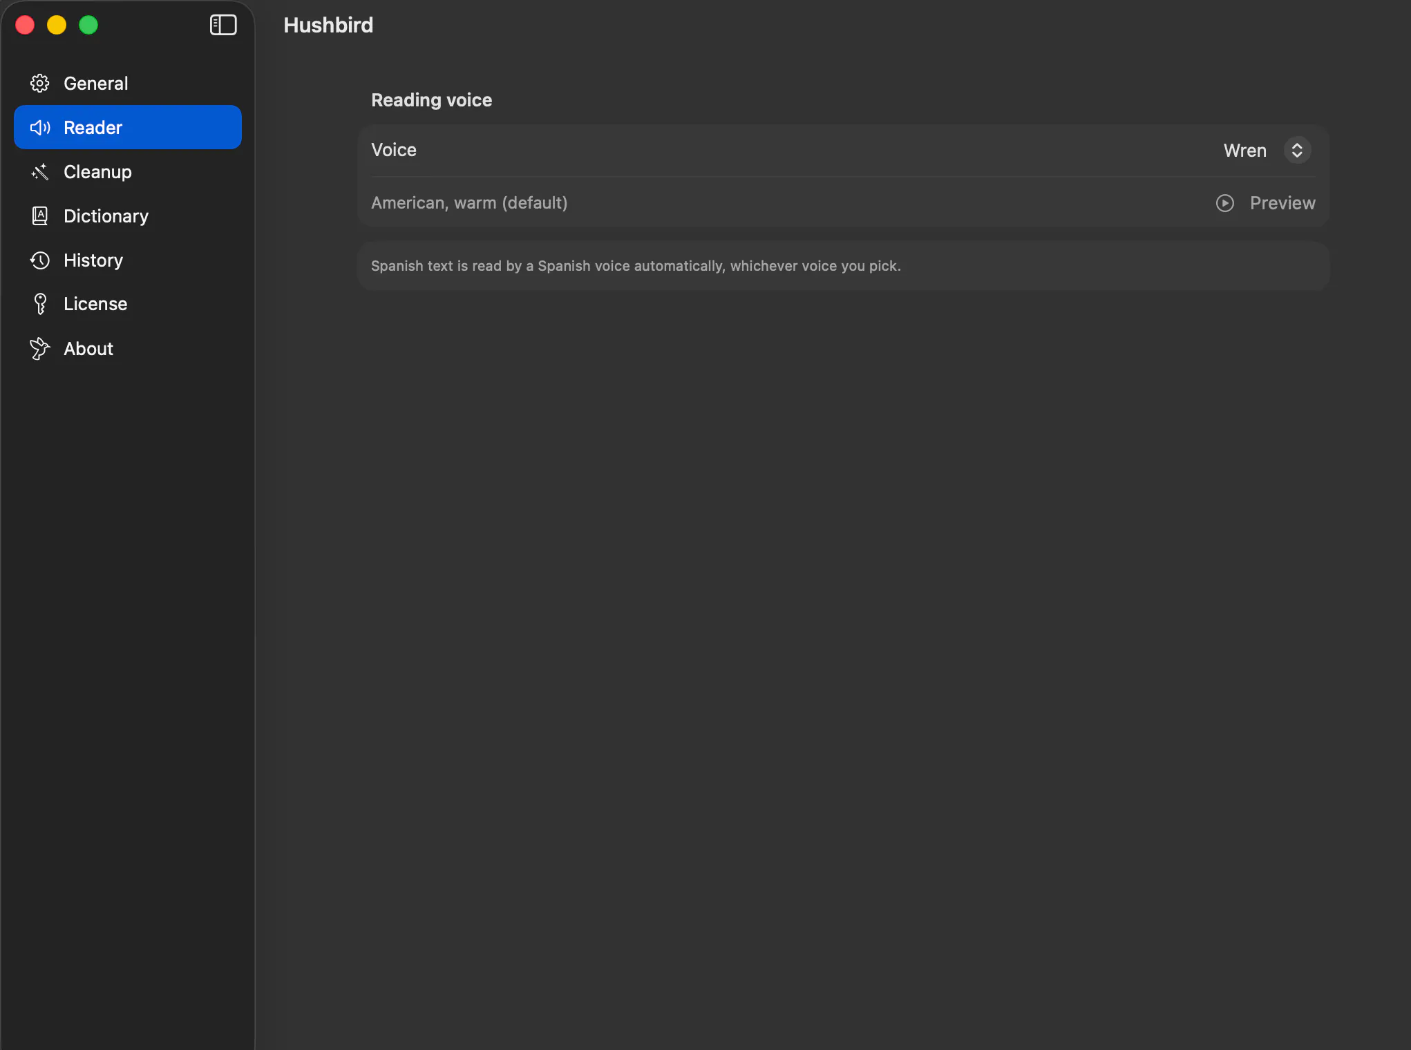Click the History clock icon

tap(40, 260)
